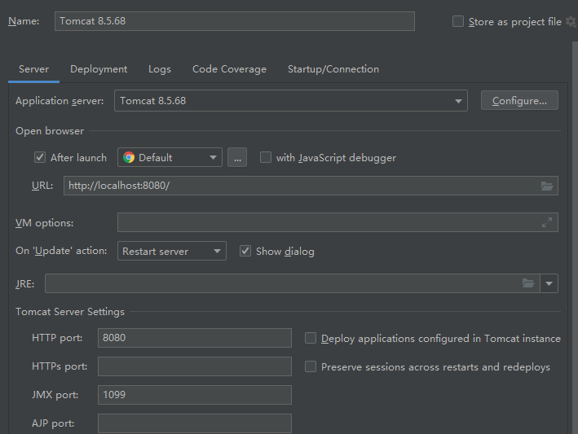Open gear settings beside Store as project file

coord(571,22)
